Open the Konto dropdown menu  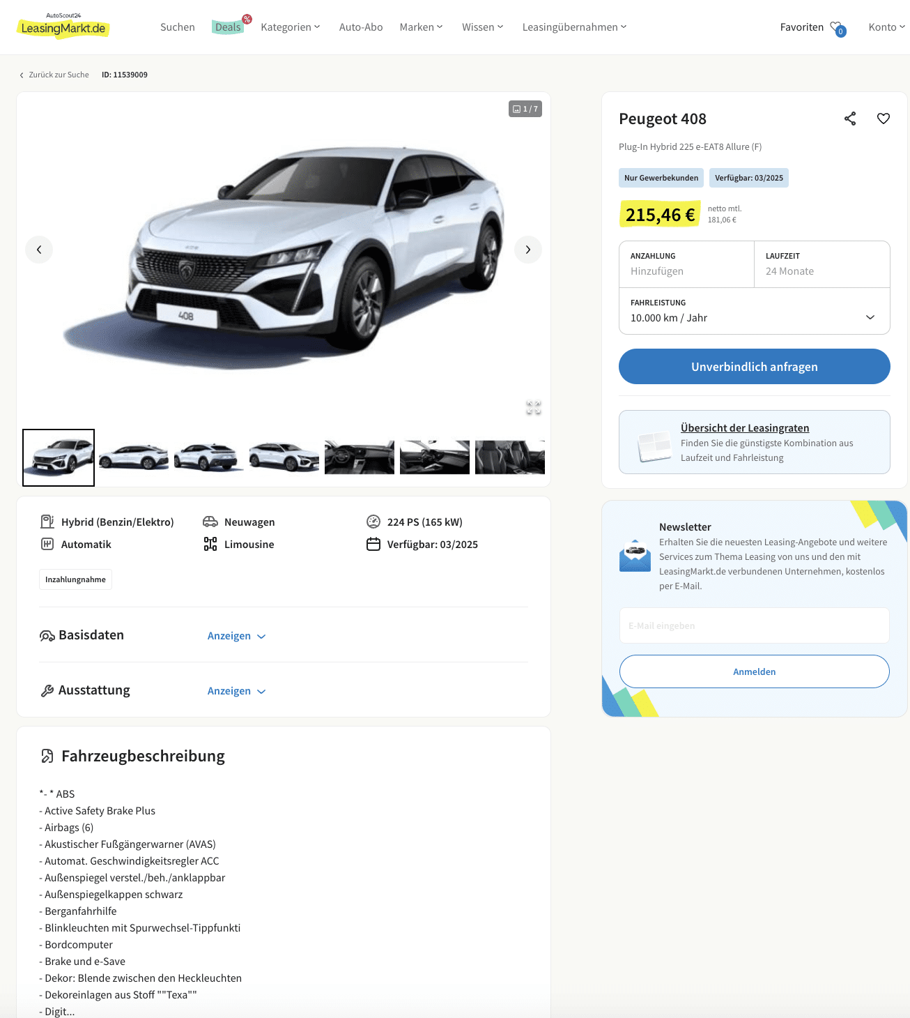(886, 27)
